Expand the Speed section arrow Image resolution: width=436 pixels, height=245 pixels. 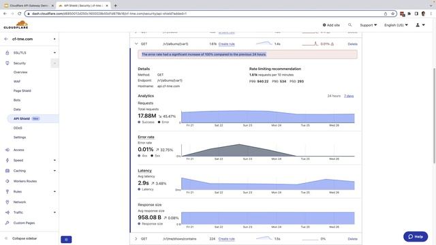click(54, 161)
